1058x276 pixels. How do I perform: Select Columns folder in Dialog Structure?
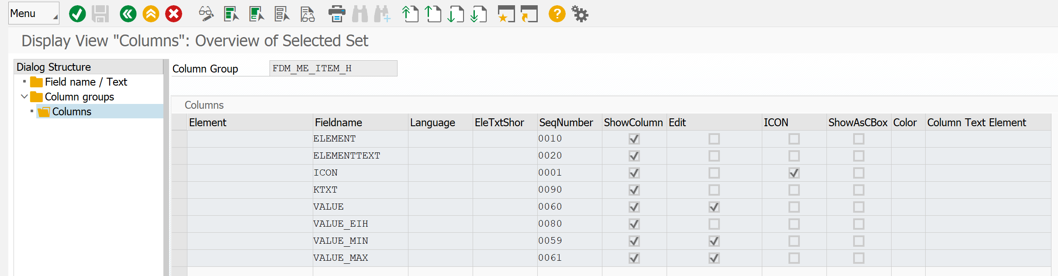tap(72, 112)
